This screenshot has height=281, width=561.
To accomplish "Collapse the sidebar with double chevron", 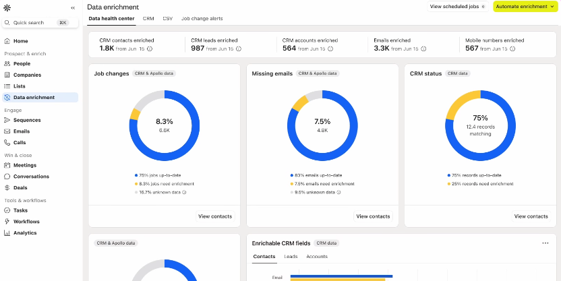I will pos(73,7).
